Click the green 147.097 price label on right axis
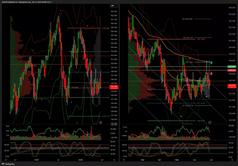This screenshot has height=166, width=238. click(x=232, y=66)
